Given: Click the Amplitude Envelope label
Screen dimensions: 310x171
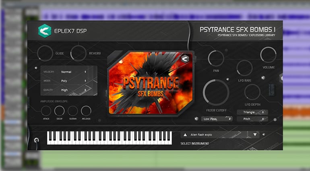Looking at the screenshot, I should pyautogui.click(x=54, y=101).
